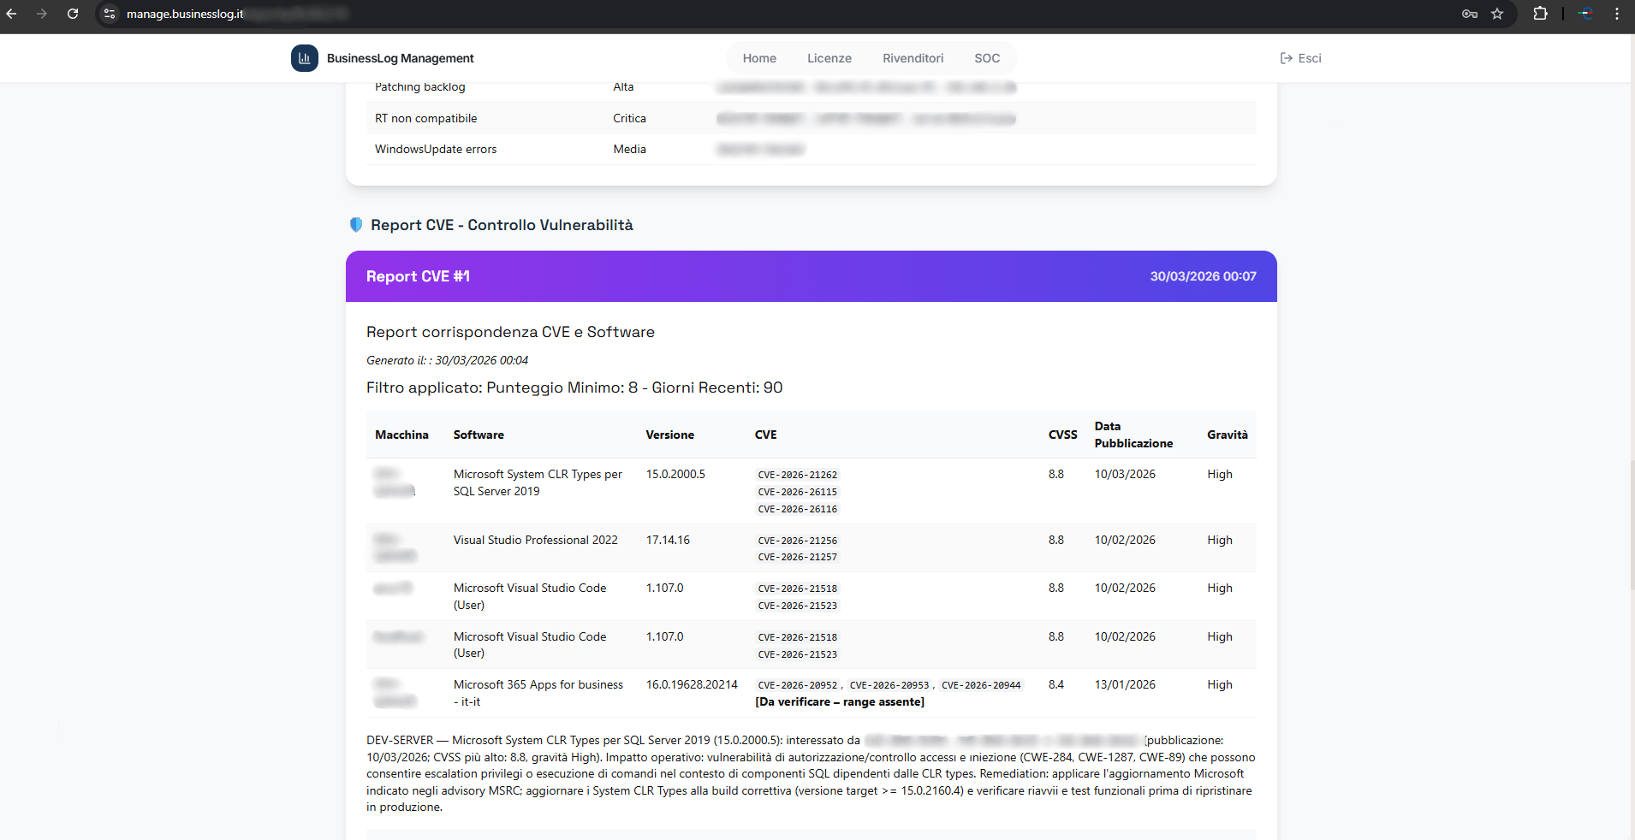Open site information icon in the address bar
The image size is (1635, 840).
tap(109, 14)
